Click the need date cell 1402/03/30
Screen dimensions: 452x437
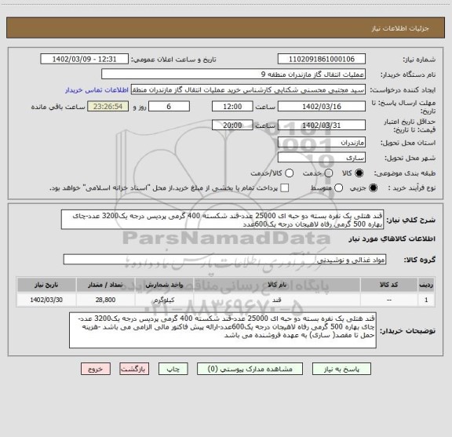click(46, 300)
